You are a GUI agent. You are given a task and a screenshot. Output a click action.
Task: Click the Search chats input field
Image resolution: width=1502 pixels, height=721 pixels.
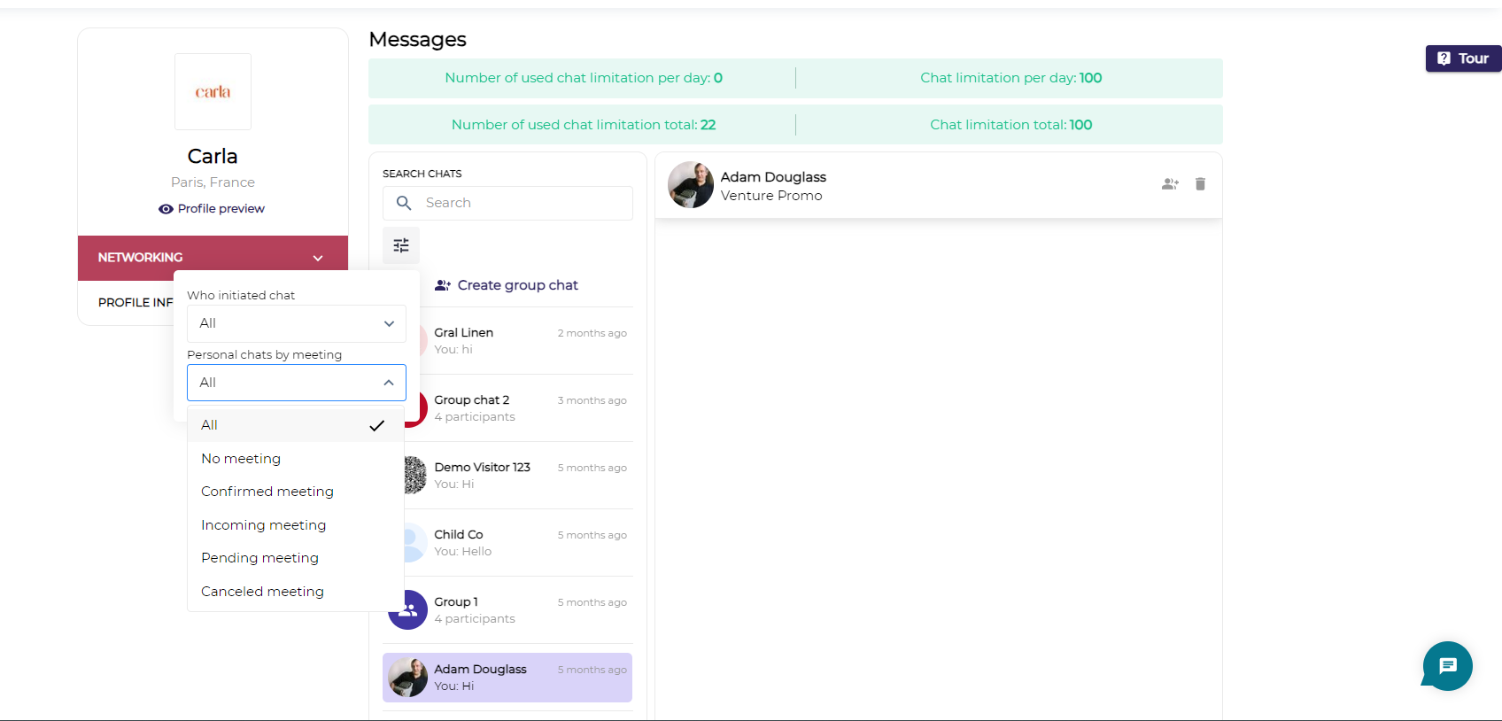click(x=523, y=203)
